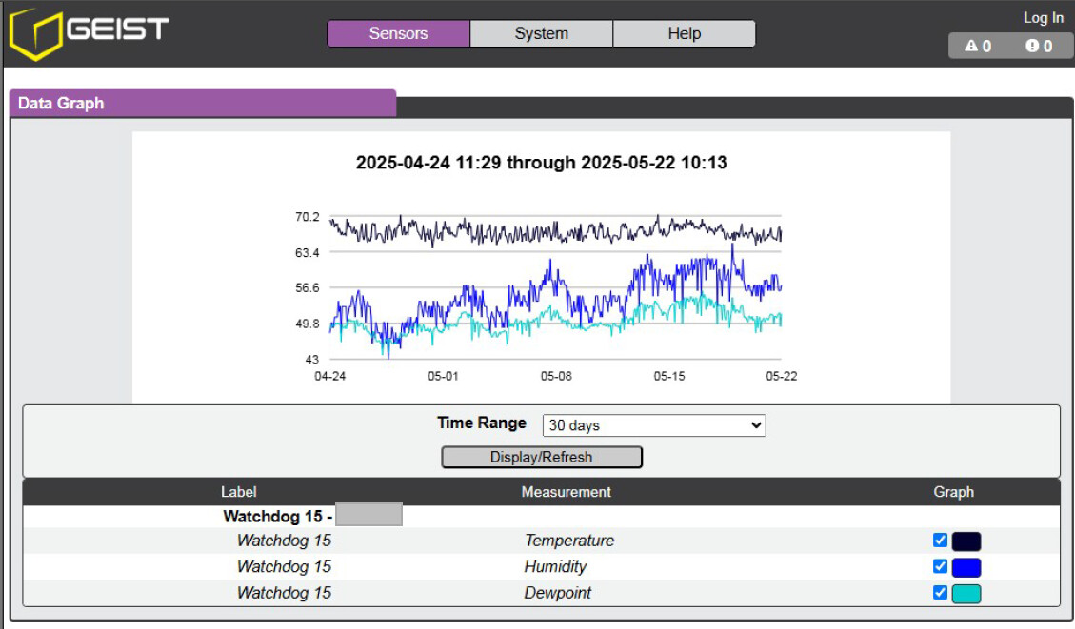Select the Sensors tab
1075x629 pixels.
[398, 33]
